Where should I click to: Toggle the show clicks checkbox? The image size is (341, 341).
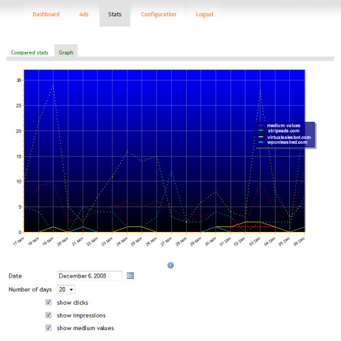[48, 302]
